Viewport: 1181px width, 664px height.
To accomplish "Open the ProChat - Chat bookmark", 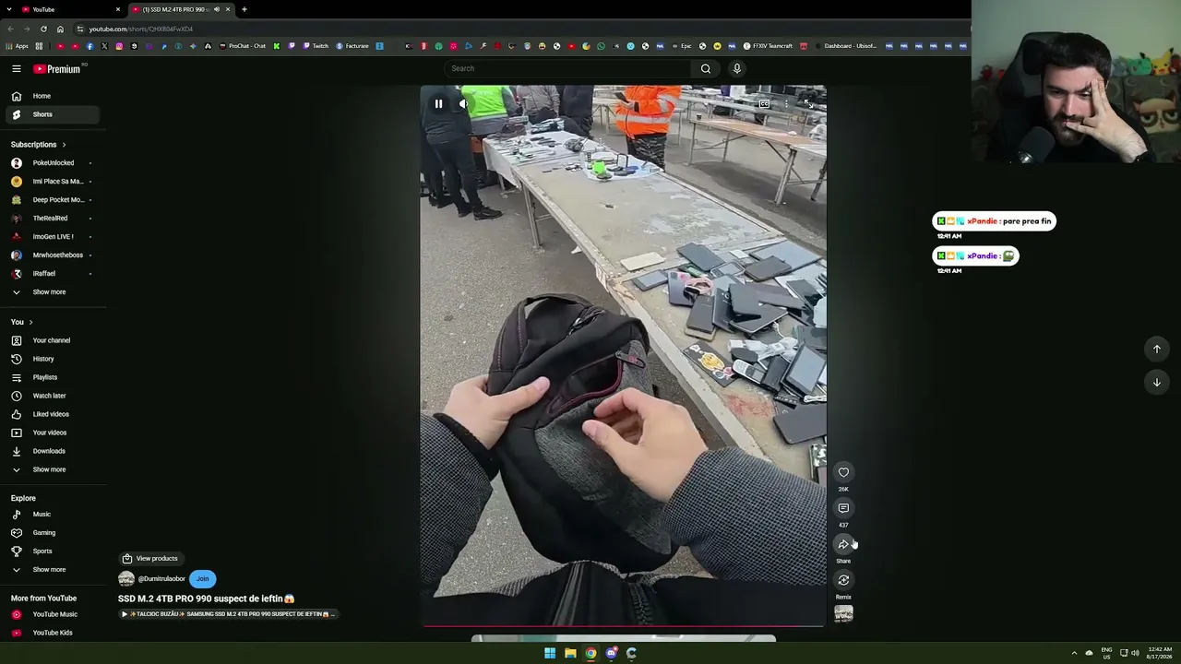I will click(x=243, y=46).
